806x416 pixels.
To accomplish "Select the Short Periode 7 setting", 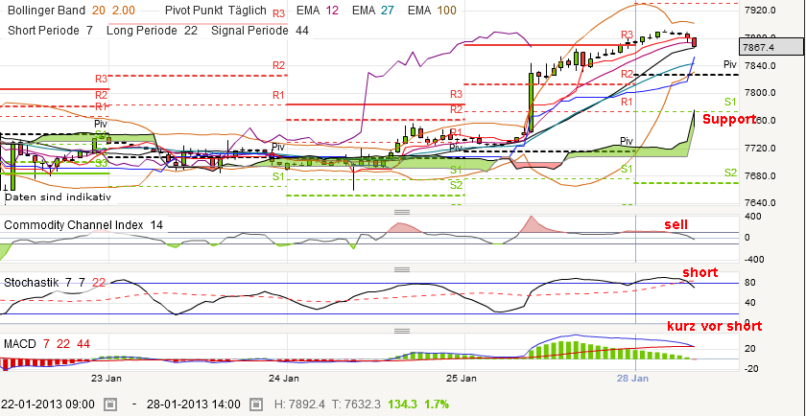I will coord(50,31).
